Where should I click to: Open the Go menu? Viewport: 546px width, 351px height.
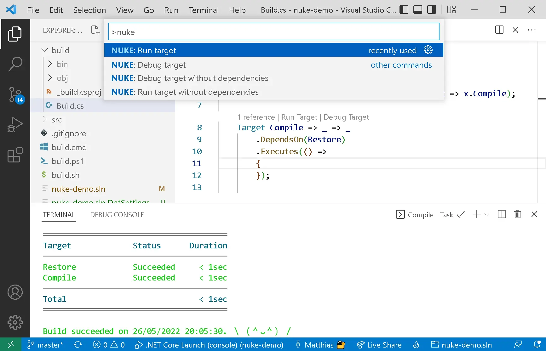click(149, 10)
